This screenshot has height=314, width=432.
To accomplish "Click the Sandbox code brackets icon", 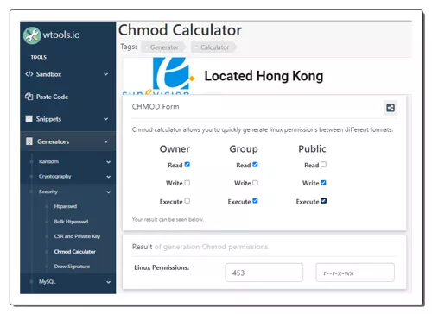I will coord(29,74).
